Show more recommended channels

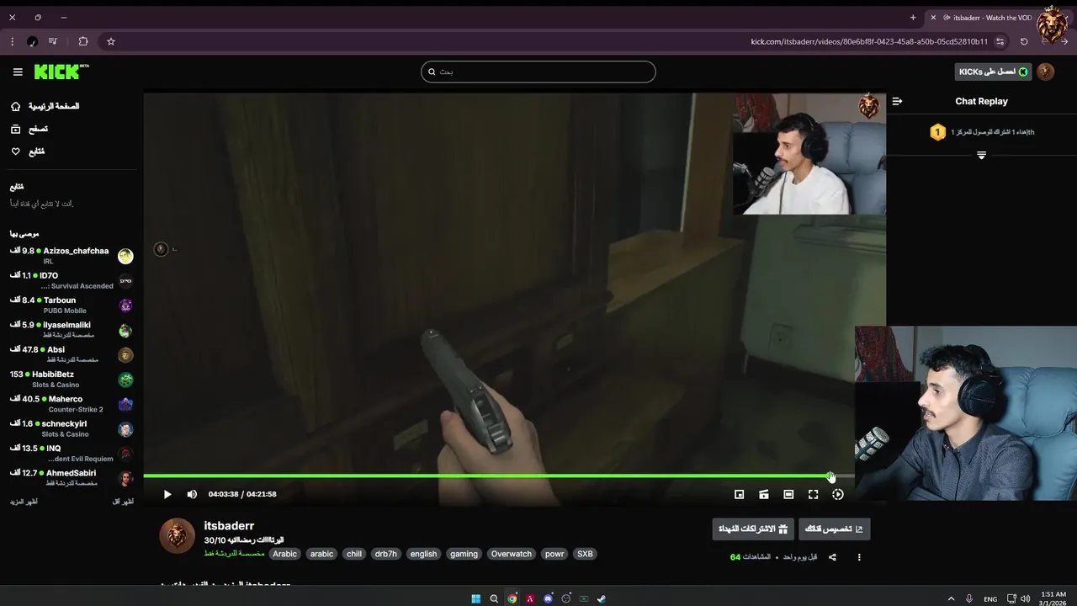pos(24,502)
